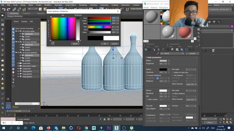Select the red material sample sphere
The width and height of the screenshot is (234, 131).
coord(185,32)
